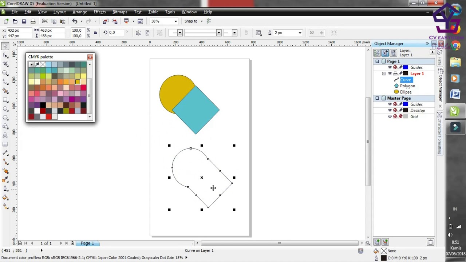
Task: Toggle editable pencil icon of Layer 1
Action: coord(400,74)
